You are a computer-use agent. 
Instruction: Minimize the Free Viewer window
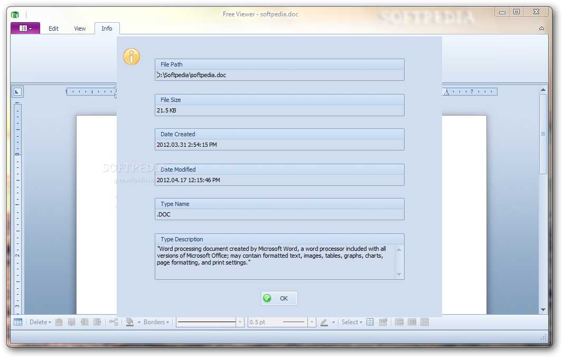tap(502, 12)
